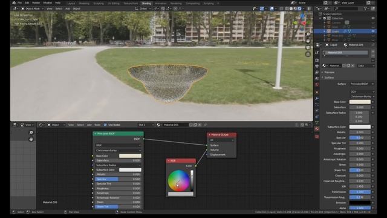
Task: Click the black Emission color swatch
Action: tap(360, 203)
